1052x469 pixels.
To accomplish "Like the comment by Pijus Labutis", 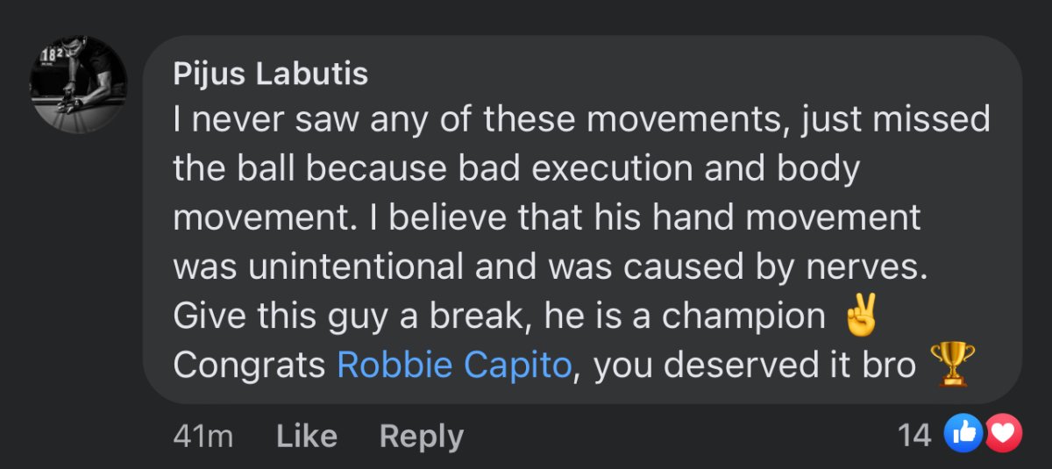I will click(x=306, y=436).
